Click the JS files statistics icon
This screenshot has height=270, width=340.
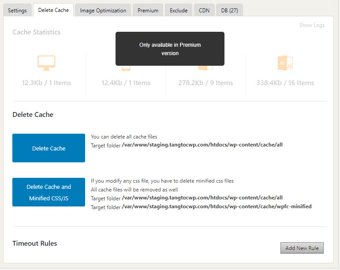point(285,63)
